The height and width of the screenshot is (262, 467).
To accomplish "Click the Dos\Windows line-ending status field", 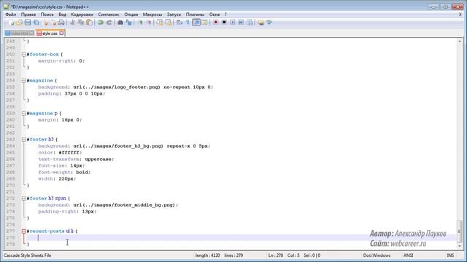I will pos(377,255).
